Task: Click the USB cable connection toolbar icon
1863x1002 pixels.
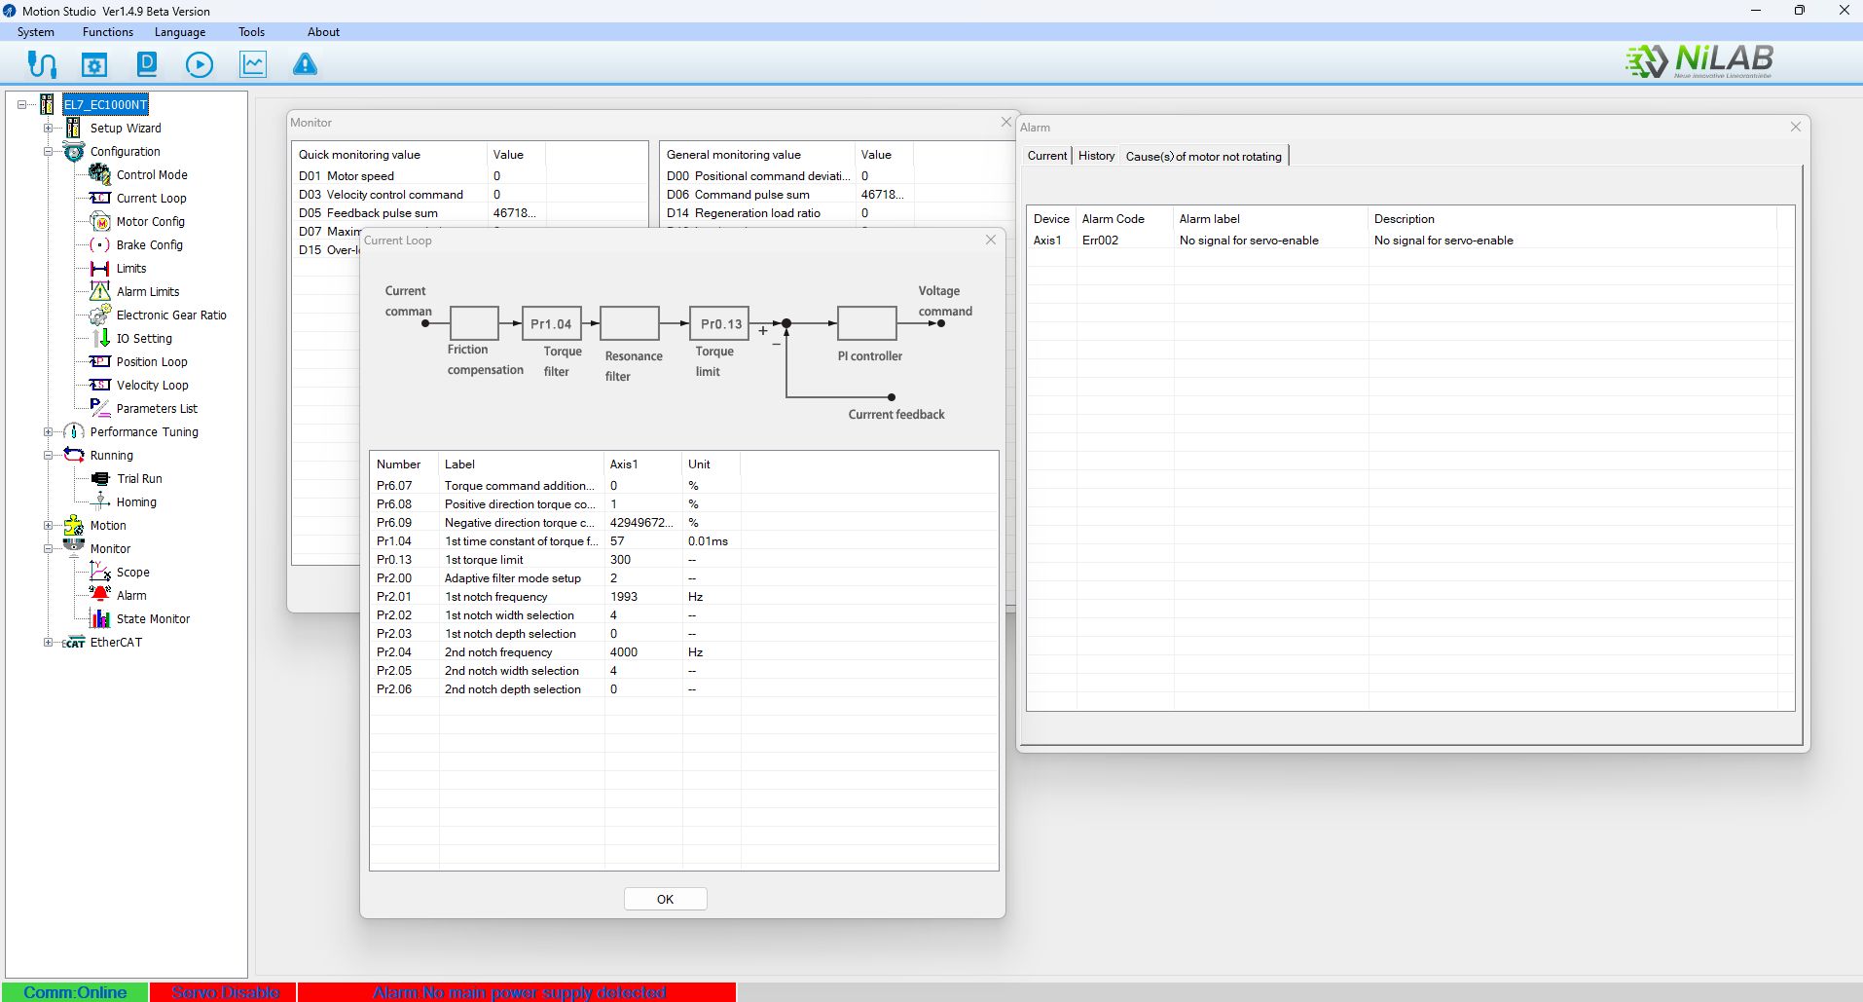Action: coord(42,65)
